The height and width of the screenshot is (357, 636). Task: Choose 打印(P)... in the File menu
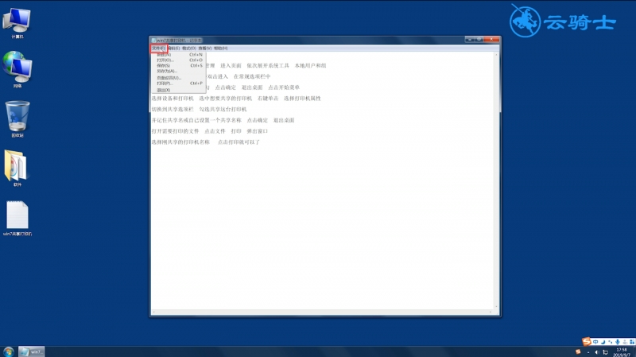178,83
